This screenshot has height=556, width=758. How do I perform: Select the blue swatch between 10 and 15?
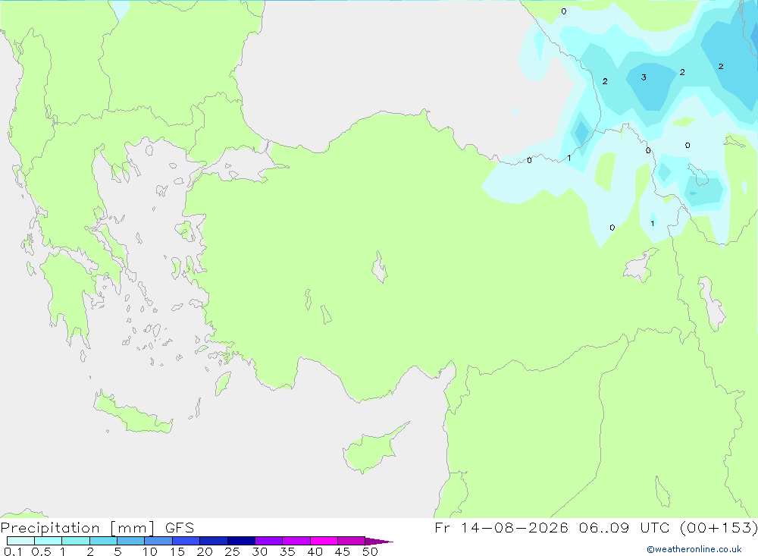[158, 541]
